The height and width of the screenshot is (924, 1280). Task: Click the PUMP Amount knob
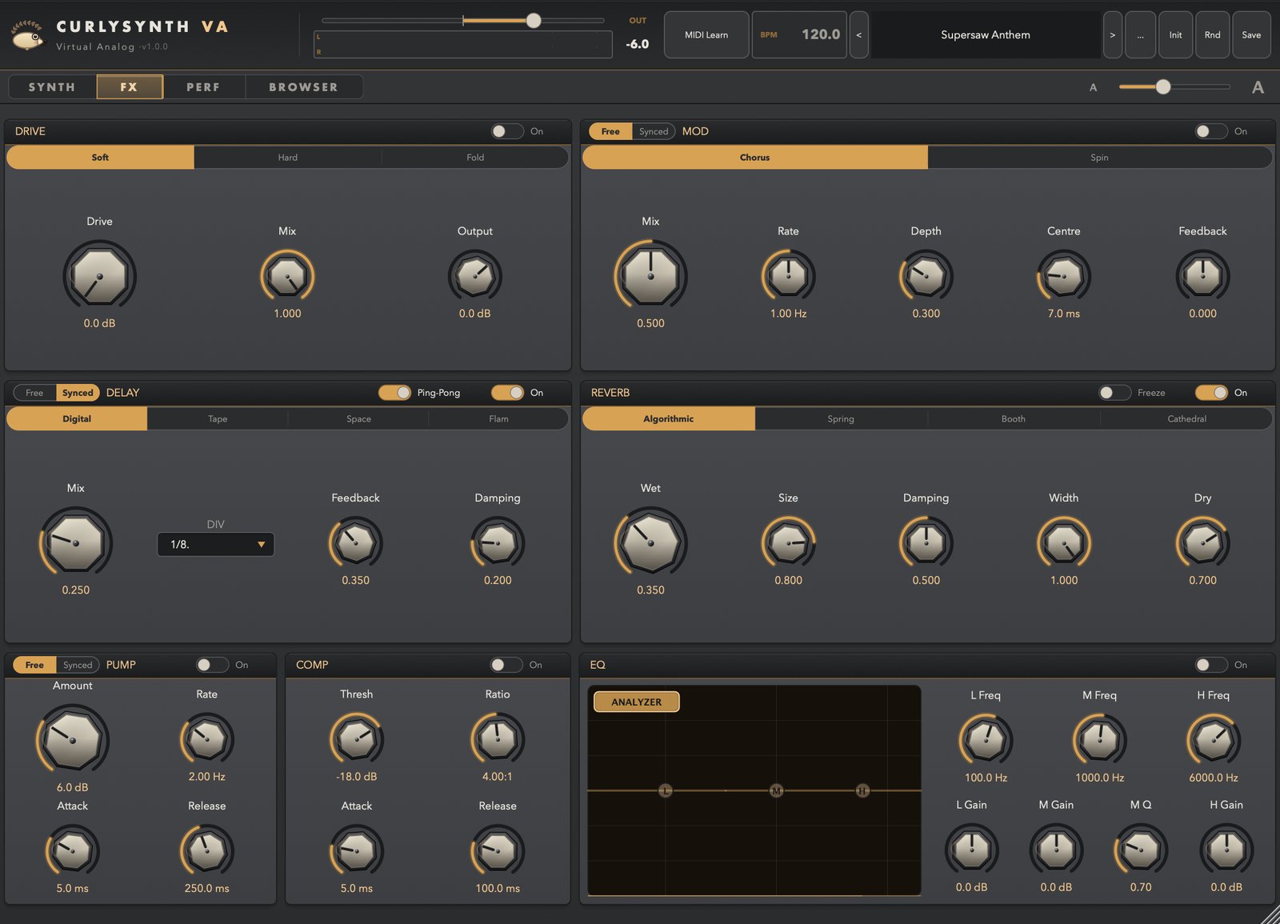point(72,740)
